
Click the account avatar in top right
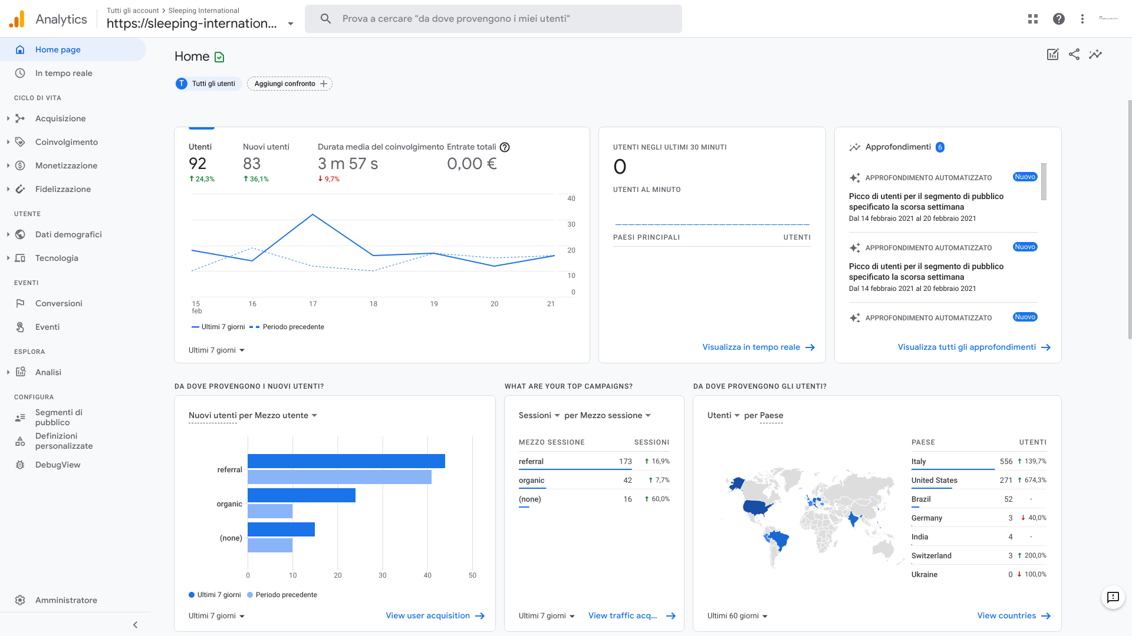coord(1108,19)
